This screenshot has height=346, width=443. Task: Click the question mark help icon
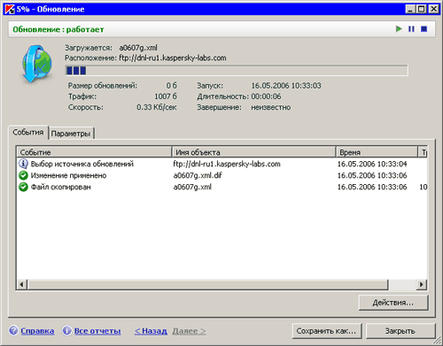(13, 330)
